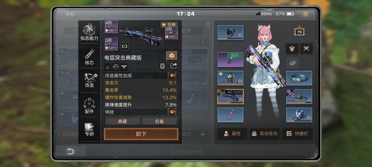This screenshot has height=167, width=372.
Task: Click the small square toggle below weapon
Action: click(x=125, y=47)
